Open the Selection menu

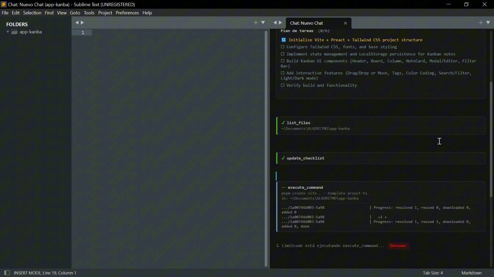32,13
